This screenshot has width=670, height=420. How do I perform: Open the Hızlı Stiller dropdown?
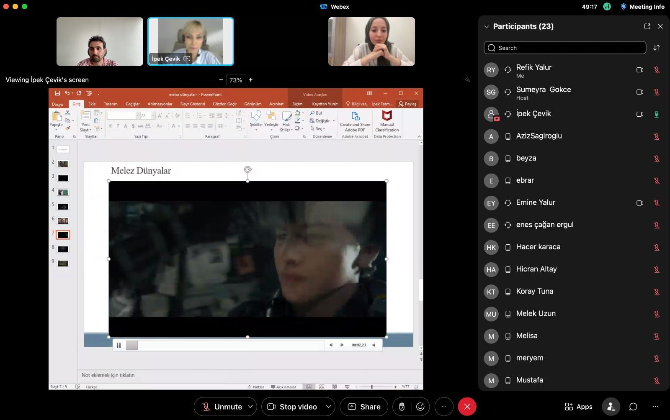pos(286,121)
